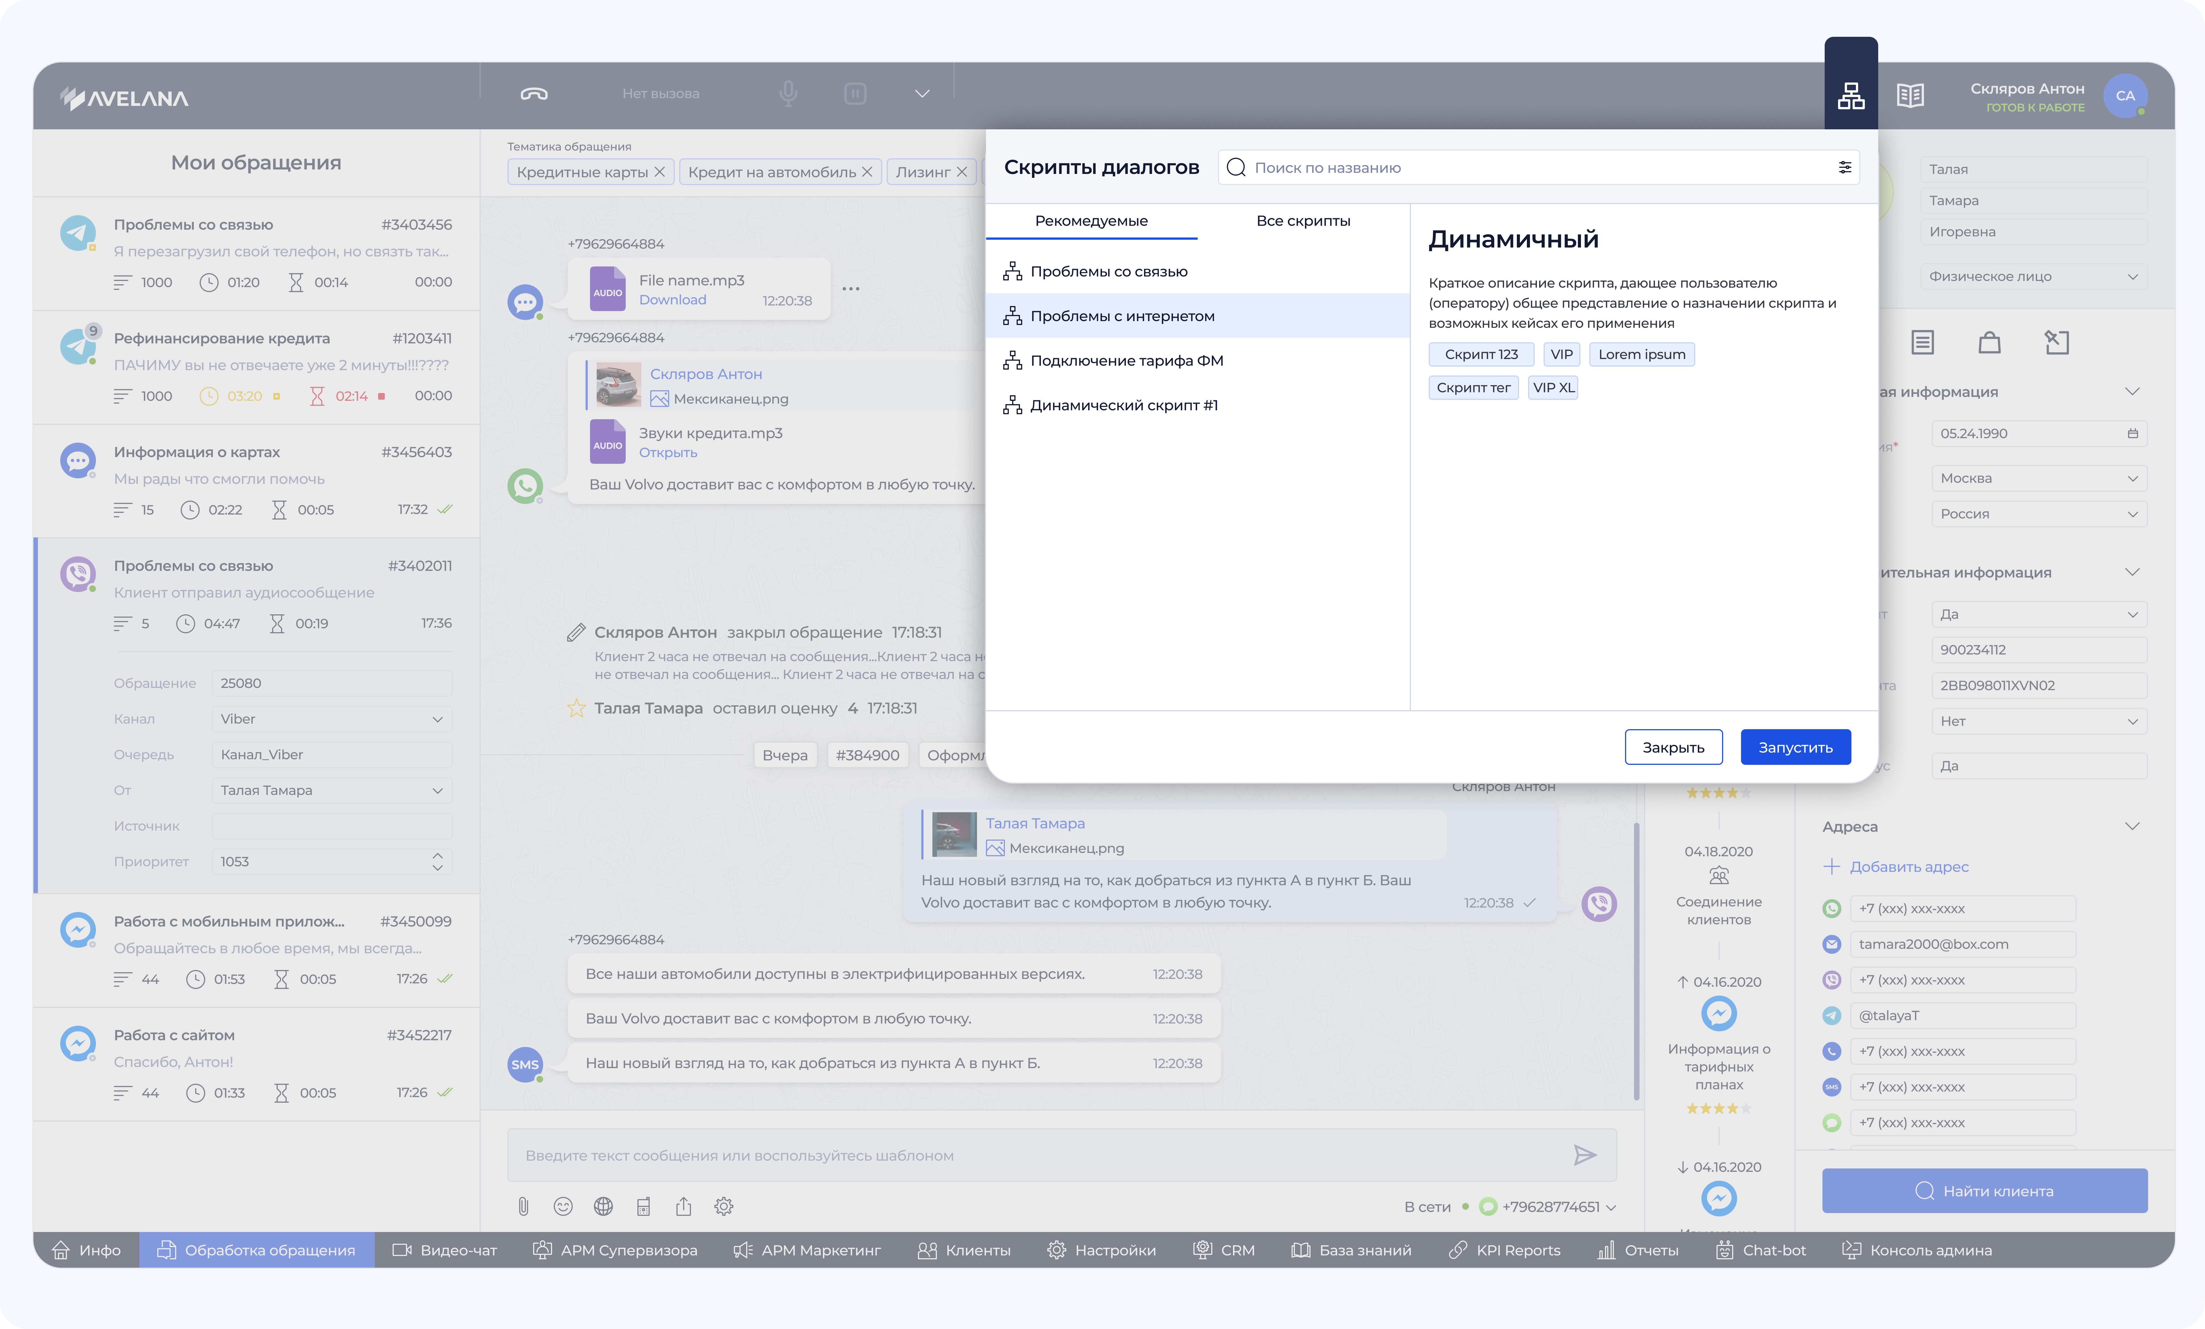Remove the Кредит на автомобиль topic tag

(x=867, y=172)
